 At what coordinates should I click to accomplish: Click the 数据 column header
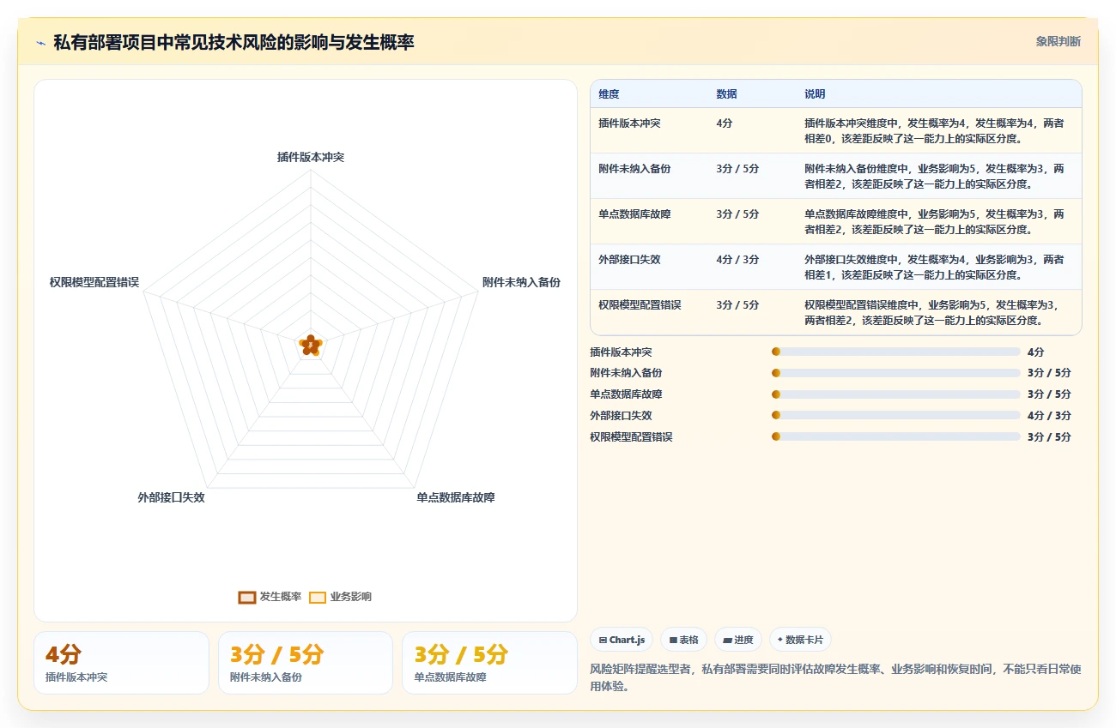click(726, 93)
